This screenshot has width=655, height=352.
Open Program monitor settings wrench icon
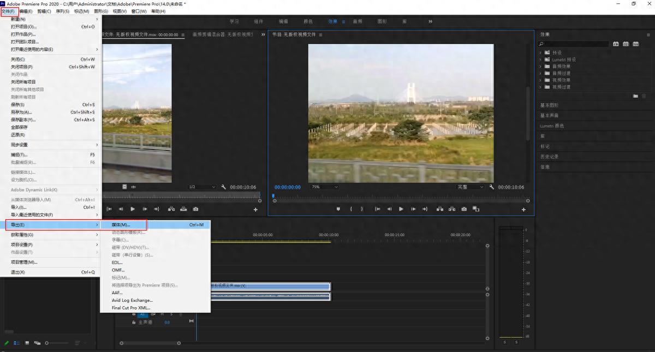tap(492, 187)
